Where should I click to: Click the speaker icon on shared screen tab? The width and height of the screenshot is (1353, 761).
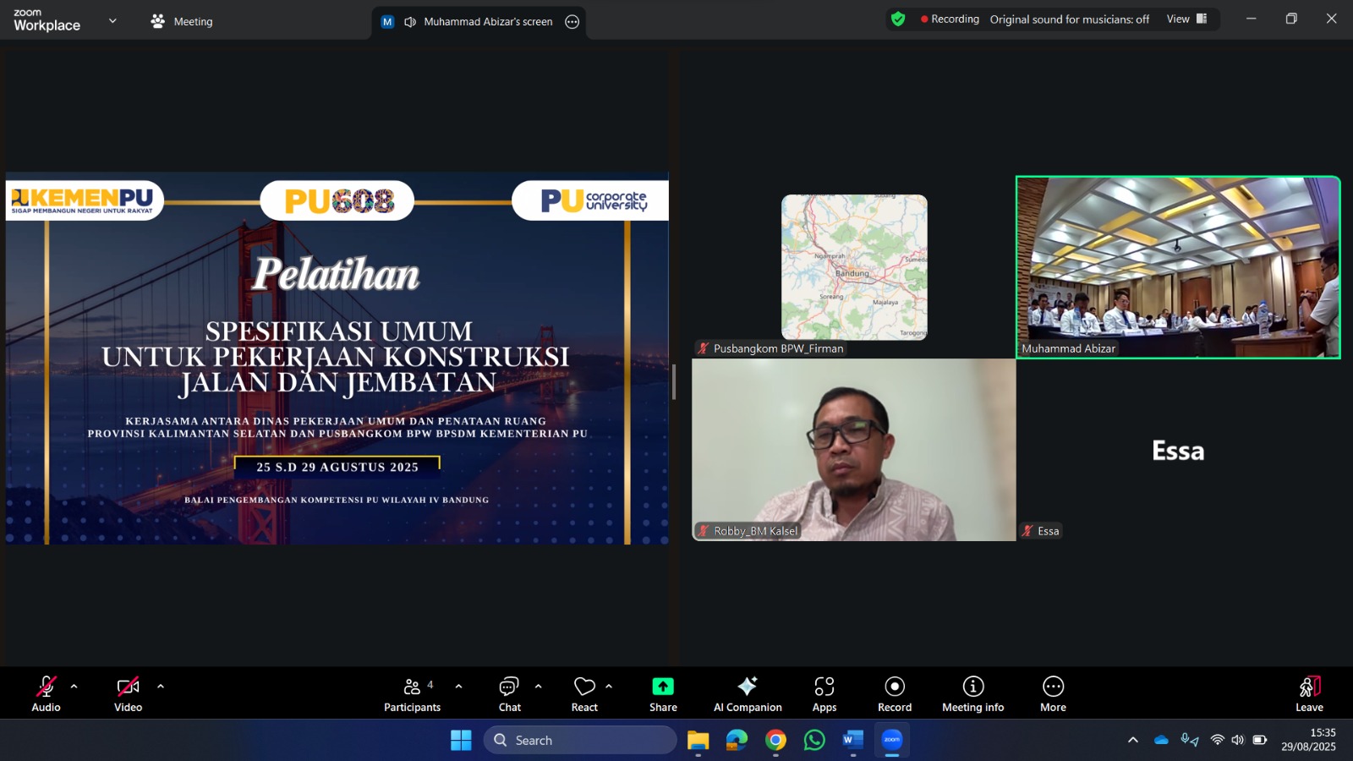click(x=410, y=22)
